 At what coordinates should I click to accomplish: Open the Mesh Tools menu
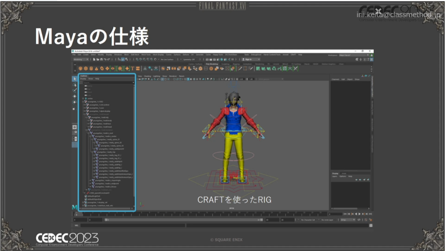[145, 55]
